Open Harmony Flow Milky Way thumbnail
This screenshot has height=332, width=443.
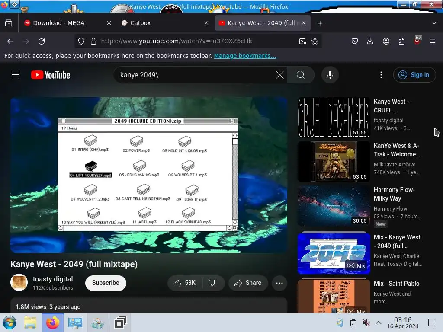coord(334,206)
